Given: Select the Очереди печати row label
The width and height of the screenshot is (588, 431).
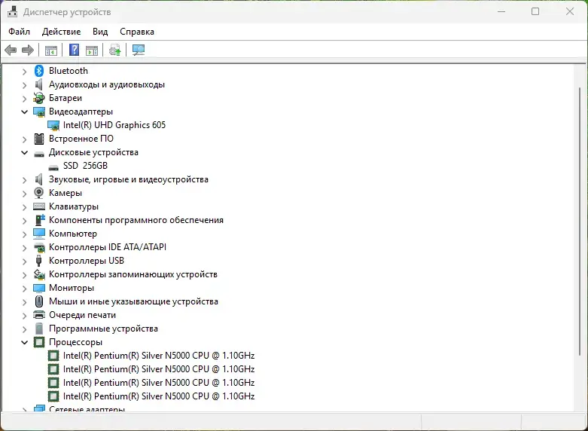Looking at the screenshot, I should 82,315.
